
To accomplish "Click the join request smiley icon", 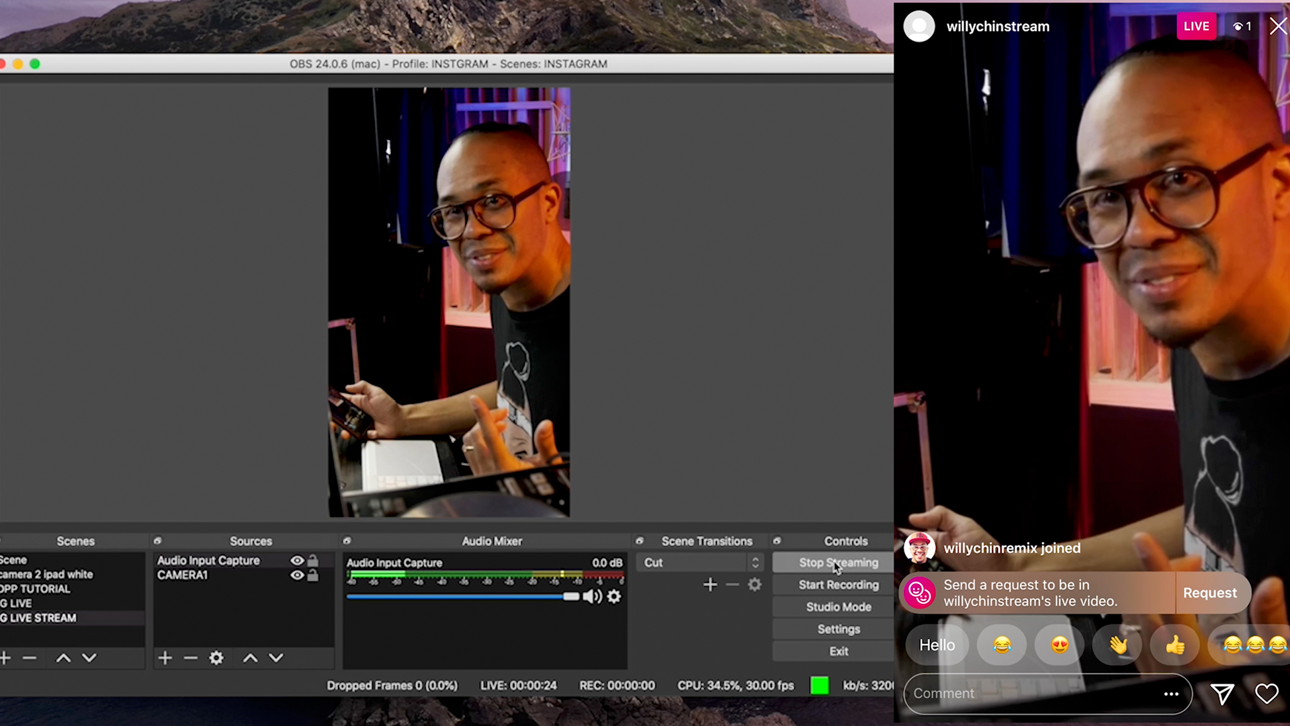I will 919,593.
